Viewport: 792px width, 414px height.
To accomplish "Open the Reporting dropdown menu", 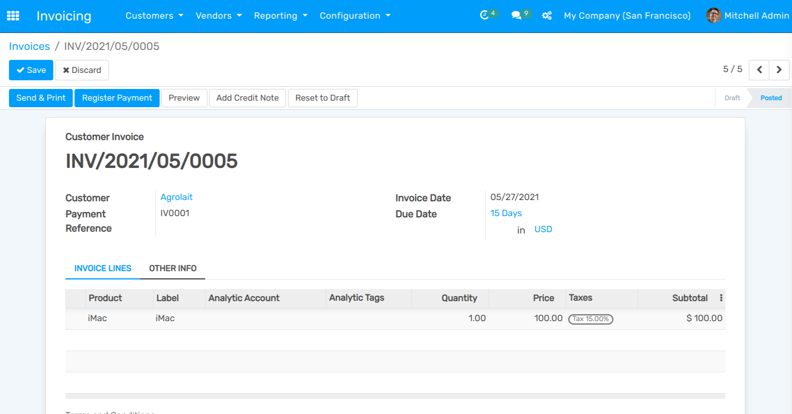I will pyautogui.click(x=280, y=16).
